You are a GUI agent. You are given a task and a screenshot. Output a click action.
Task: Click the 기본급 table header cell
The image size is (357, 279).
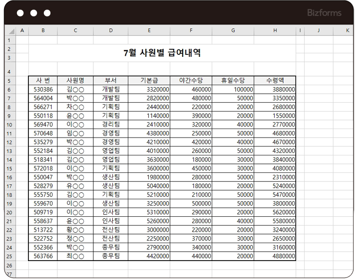(x=149, y=80)
